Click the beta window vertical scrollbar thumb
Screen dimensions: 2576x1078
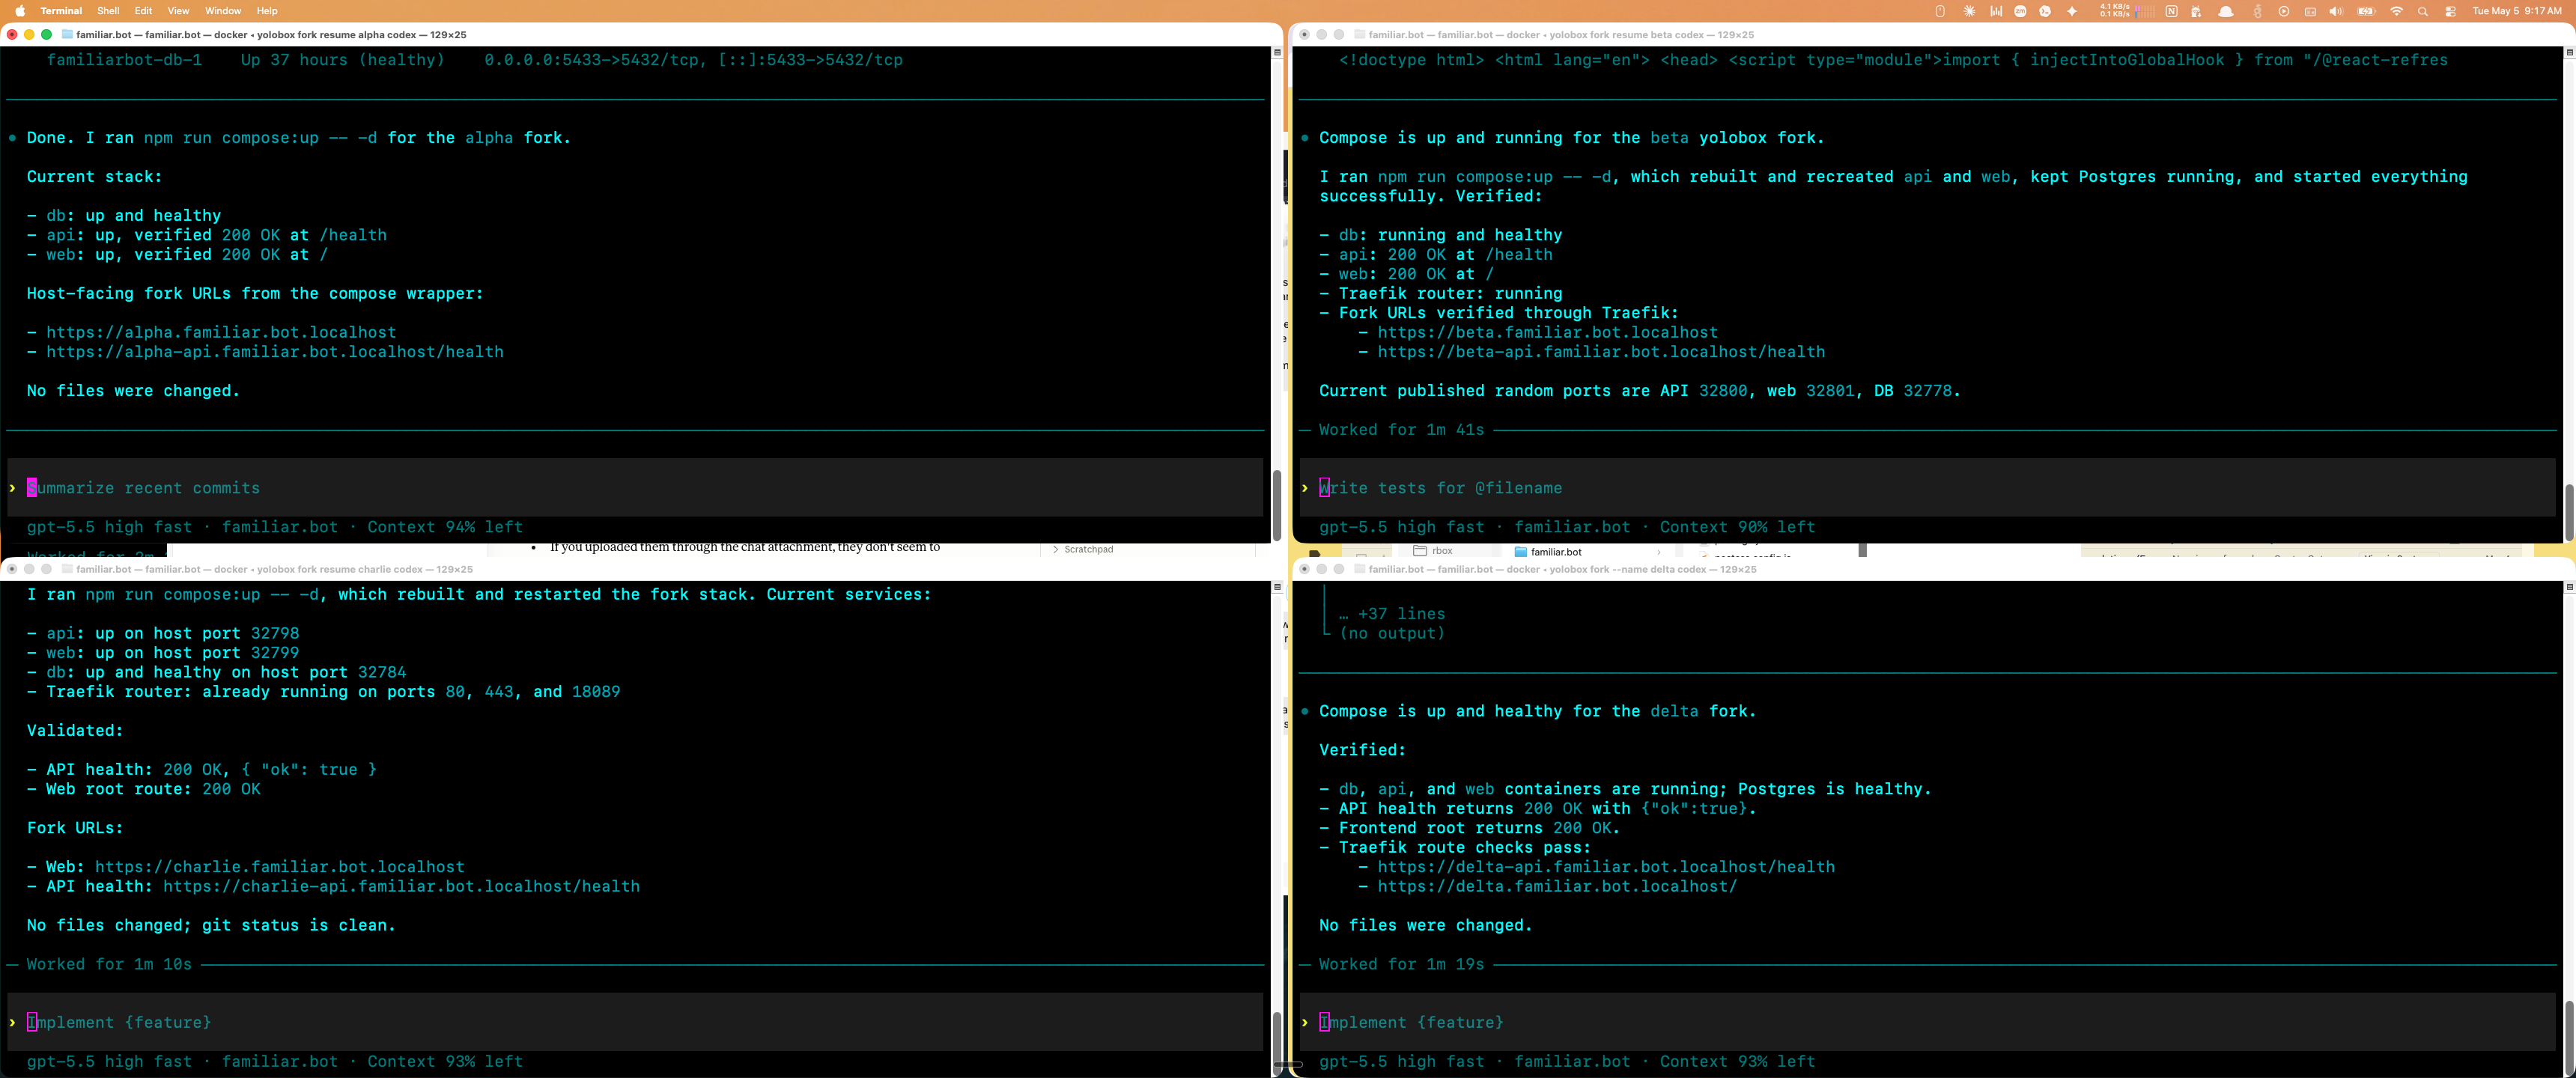click(2569, 511)
